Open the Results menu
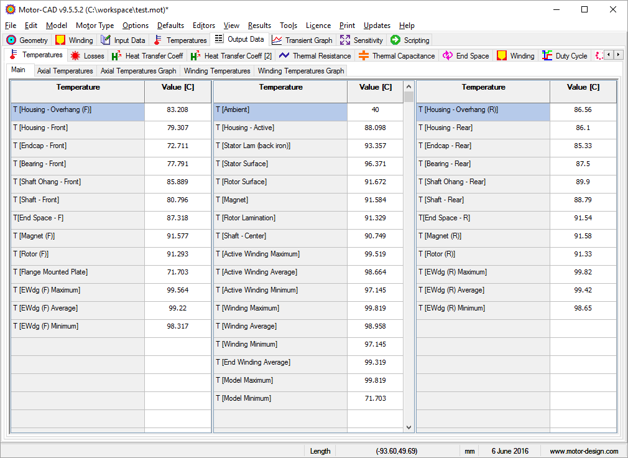 259,26
